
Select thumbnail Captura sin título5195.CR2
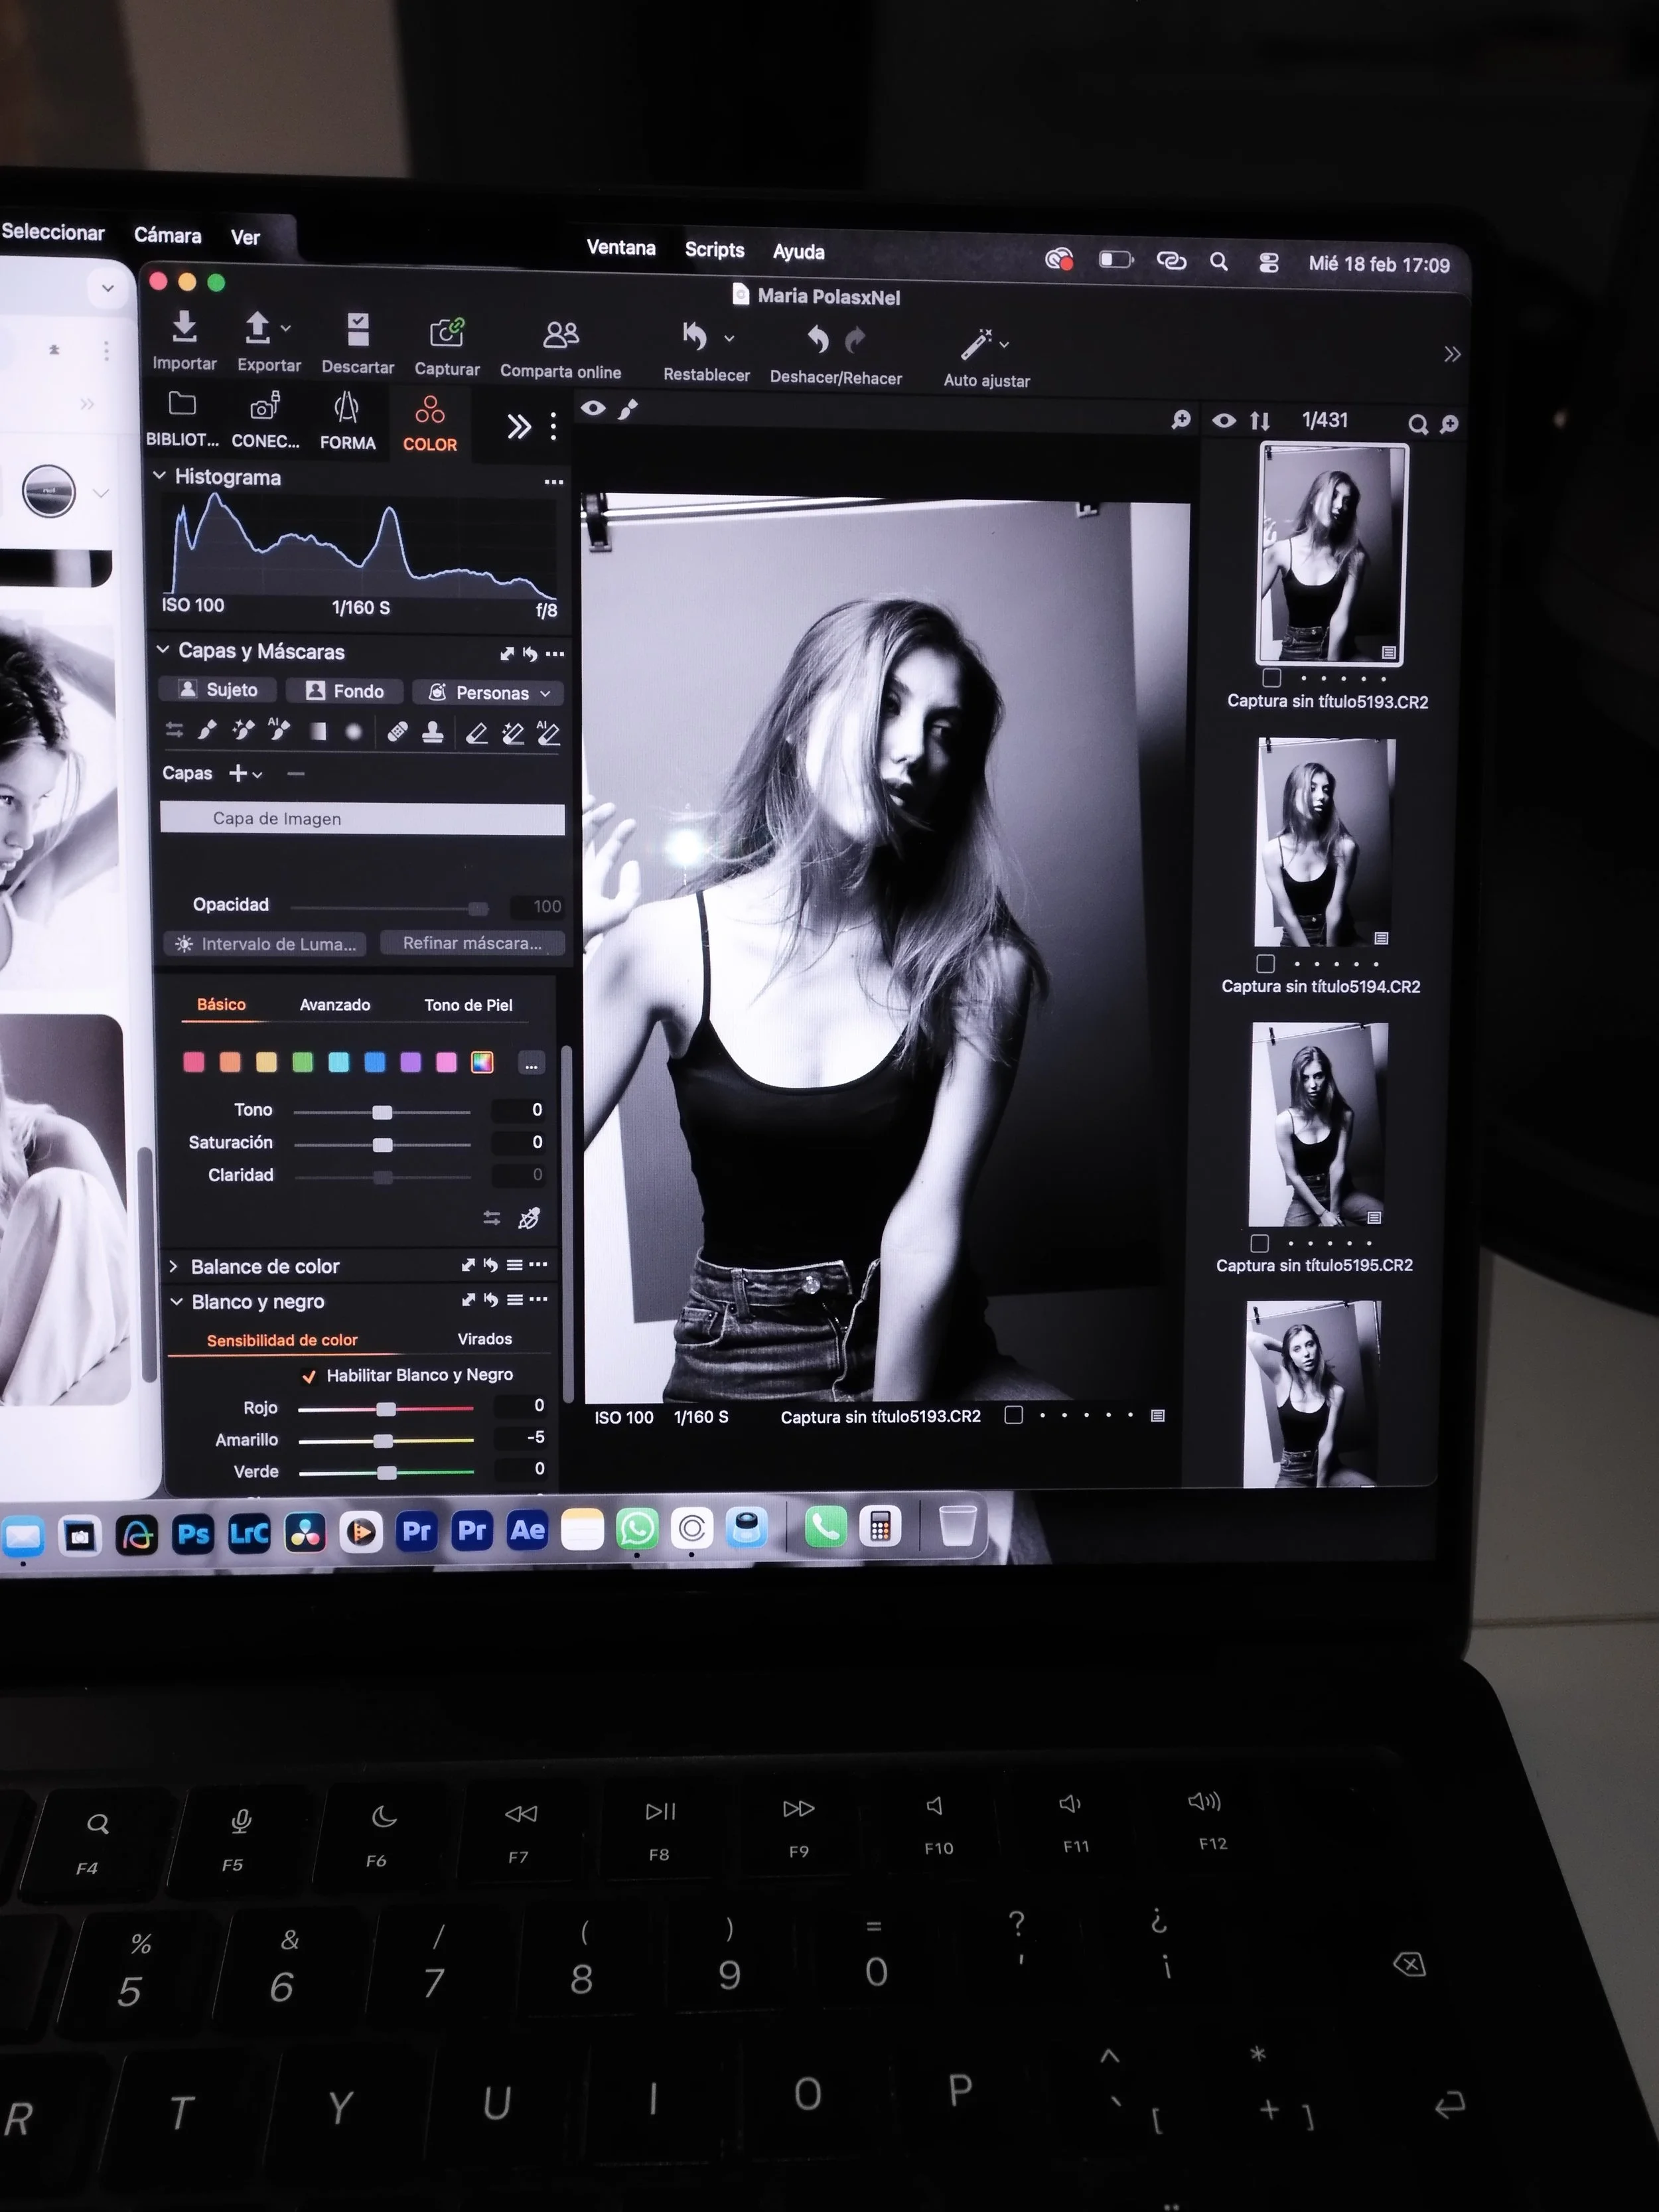pyautogui.click(x=1317, y=1124)
